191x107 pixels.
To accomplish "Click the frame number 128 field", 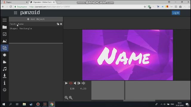I will [72, 89].
